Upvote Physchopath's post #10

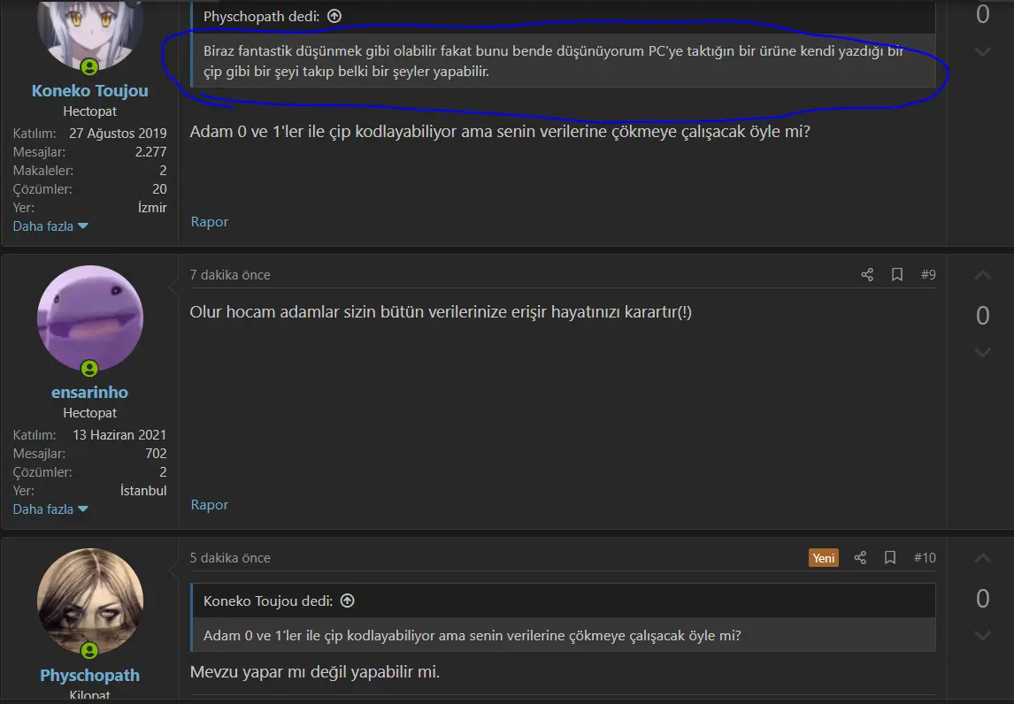click(x=982, y=559)
